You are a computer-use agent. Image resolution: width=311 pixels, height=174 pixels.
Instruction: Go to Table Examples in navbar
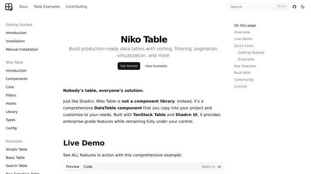click(x=47, y=7)
